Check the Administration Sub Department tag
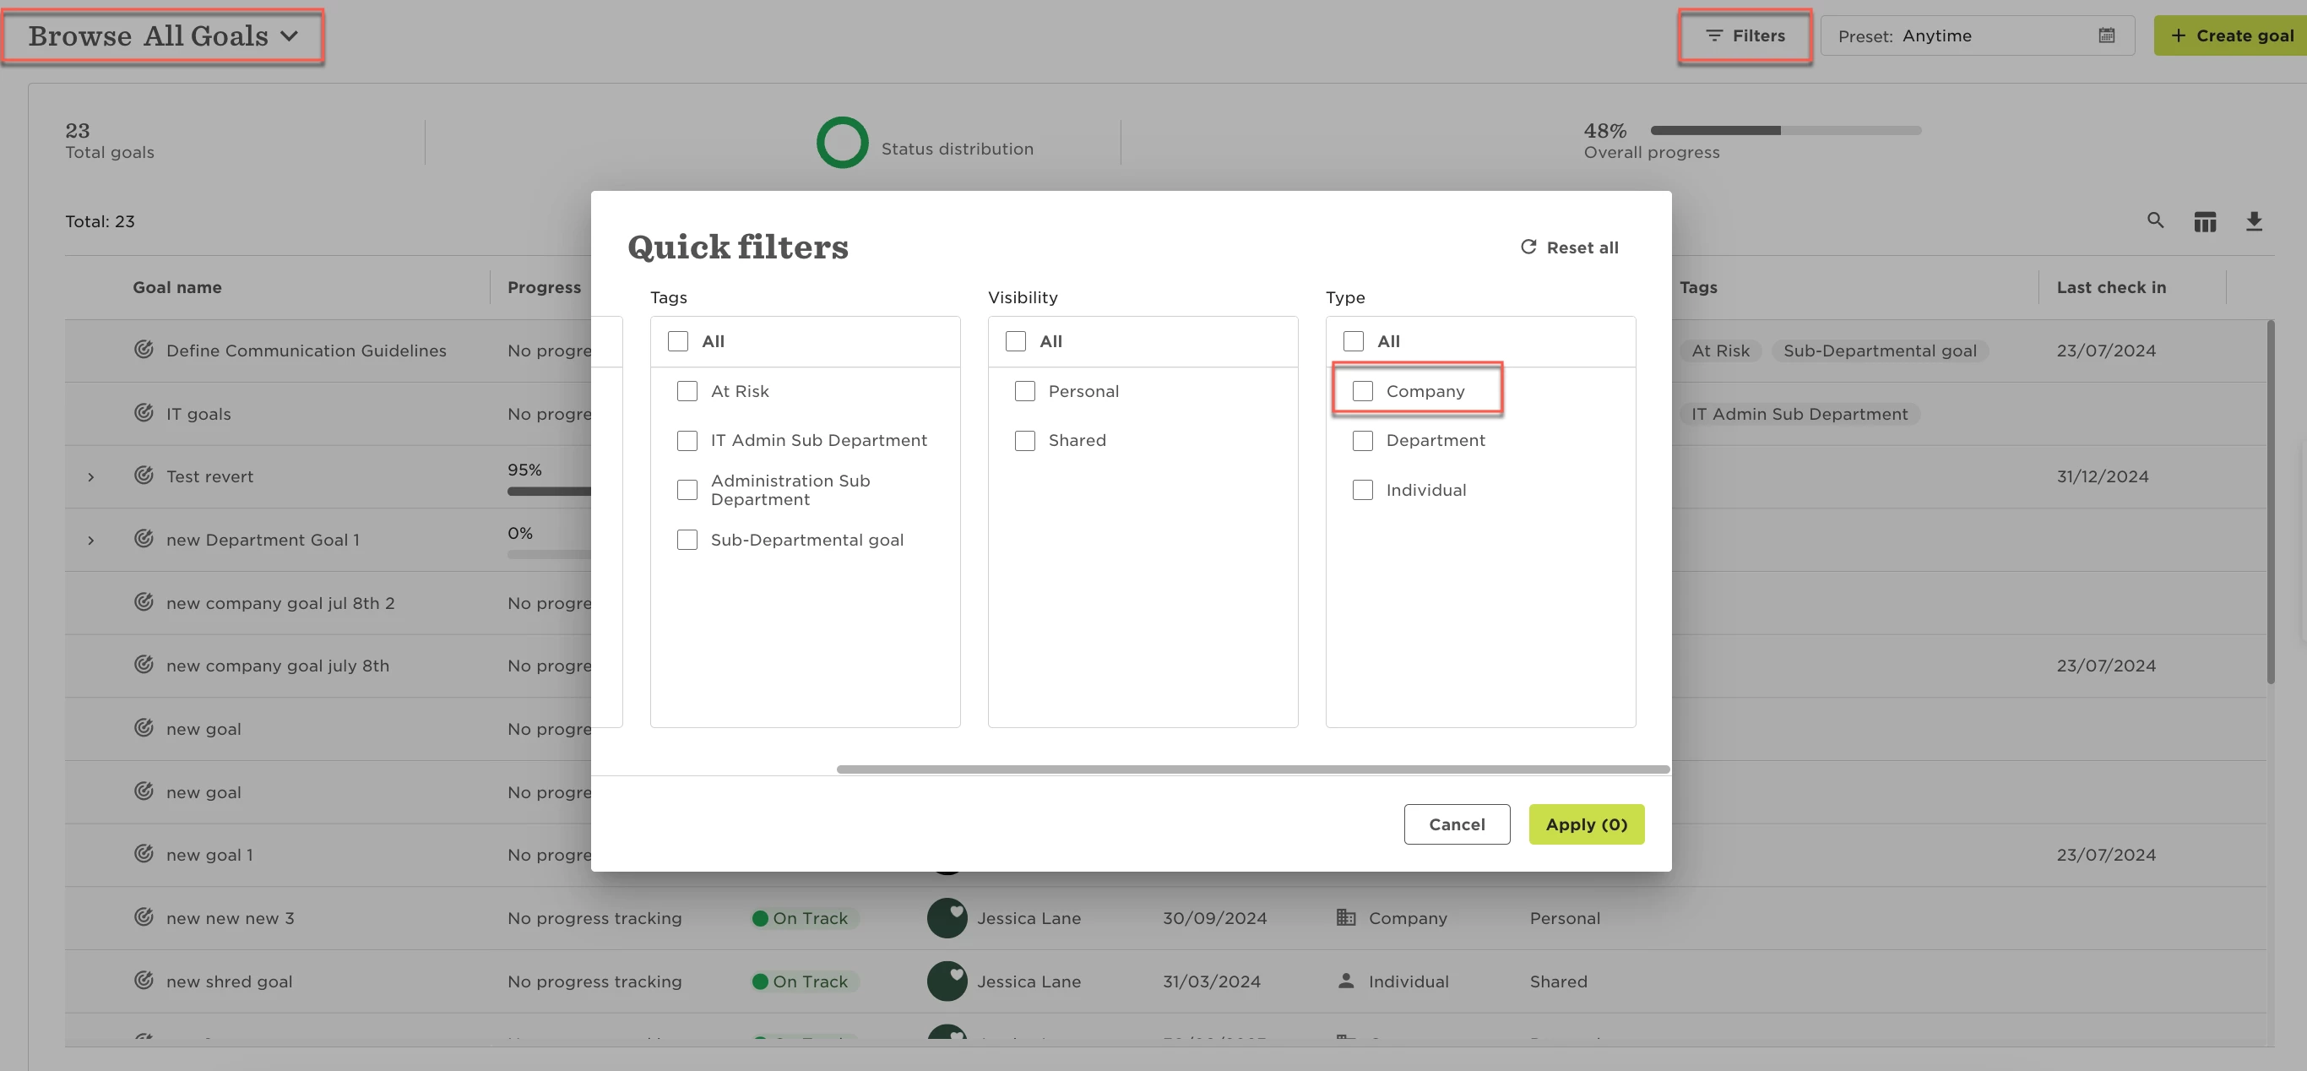This screenshot has width=2307, height=1071. (x=687, y=490)
